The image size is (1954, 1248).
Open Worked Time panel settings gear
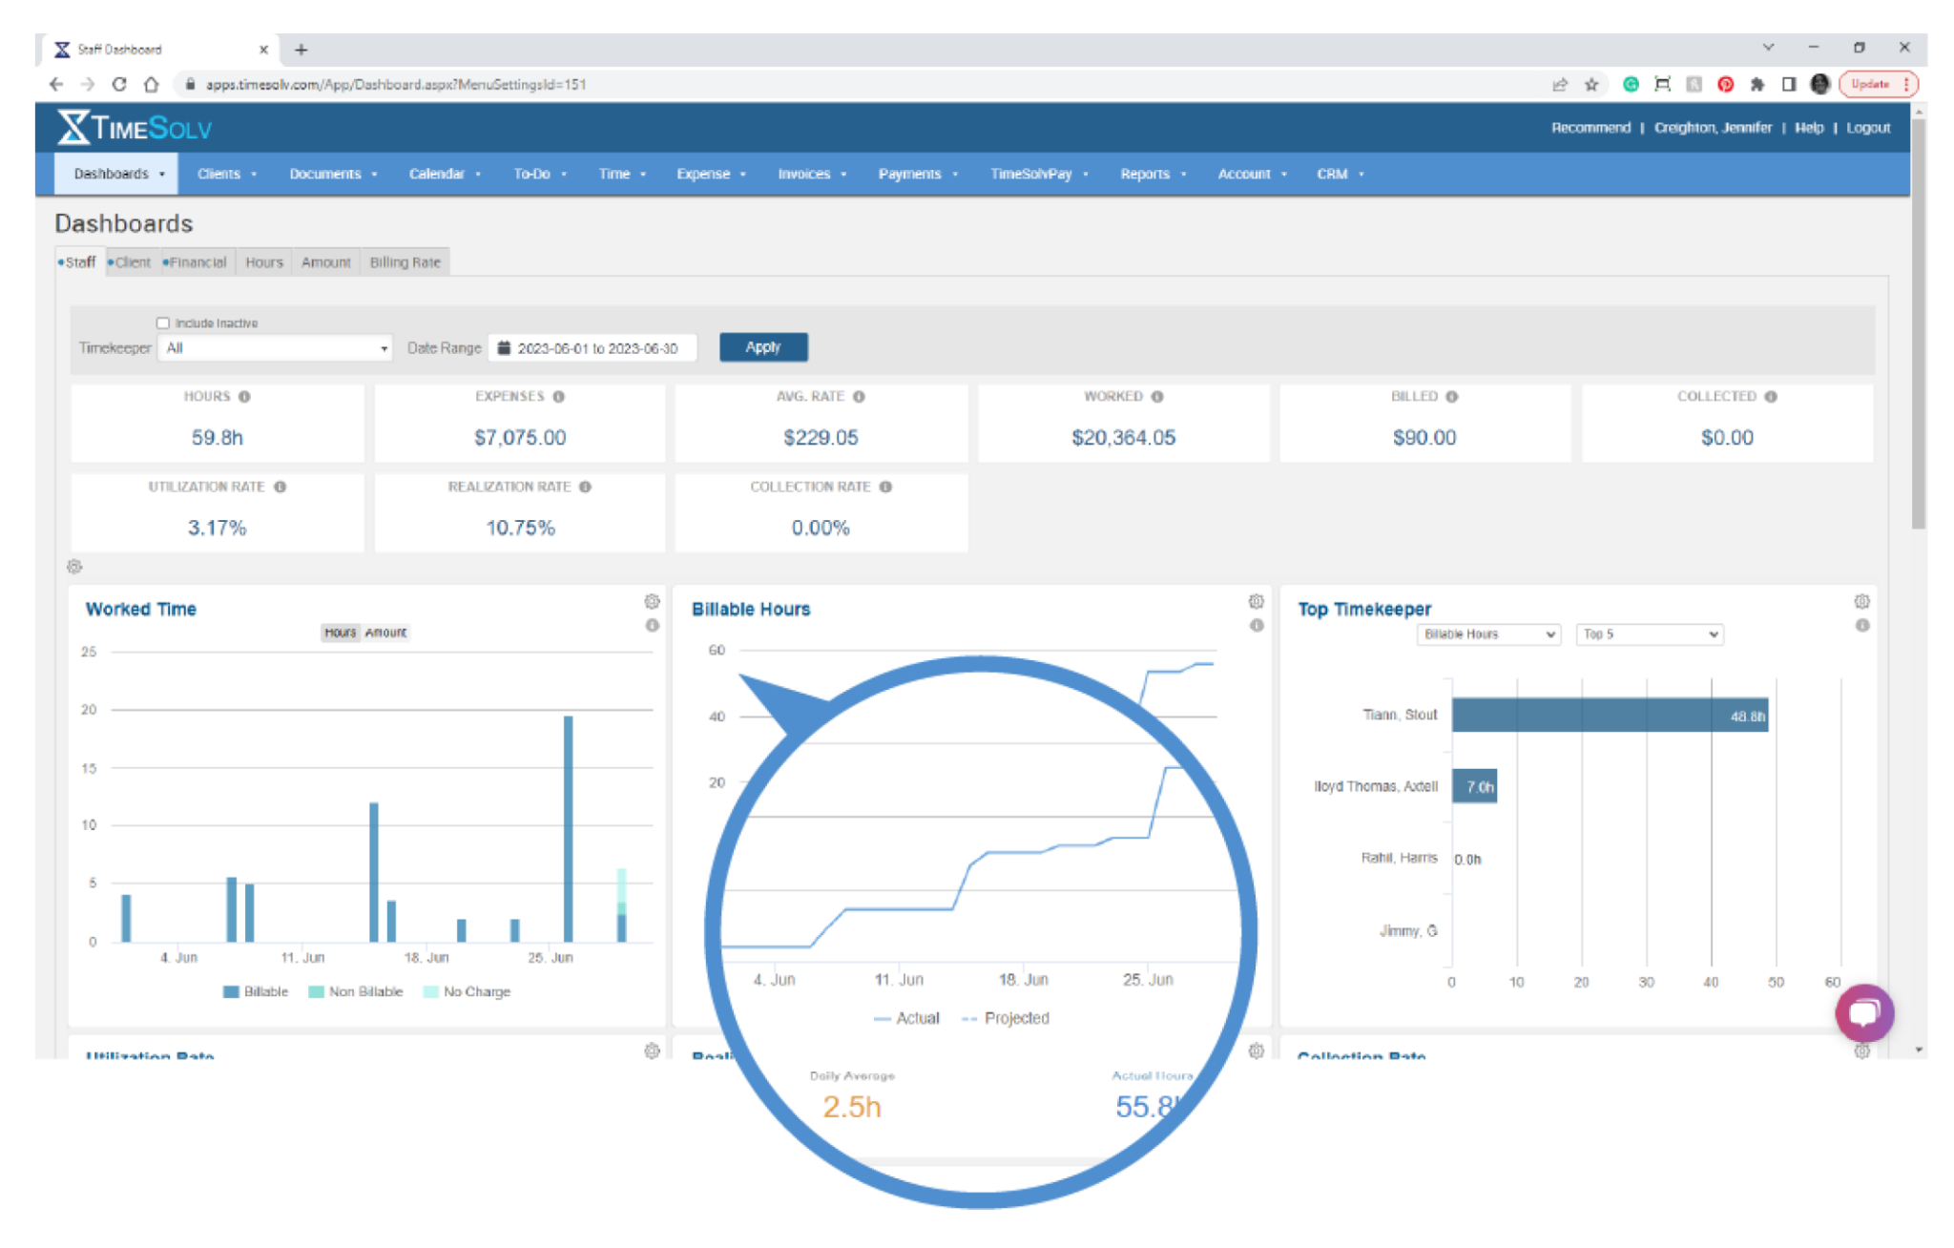coord(652,601)
